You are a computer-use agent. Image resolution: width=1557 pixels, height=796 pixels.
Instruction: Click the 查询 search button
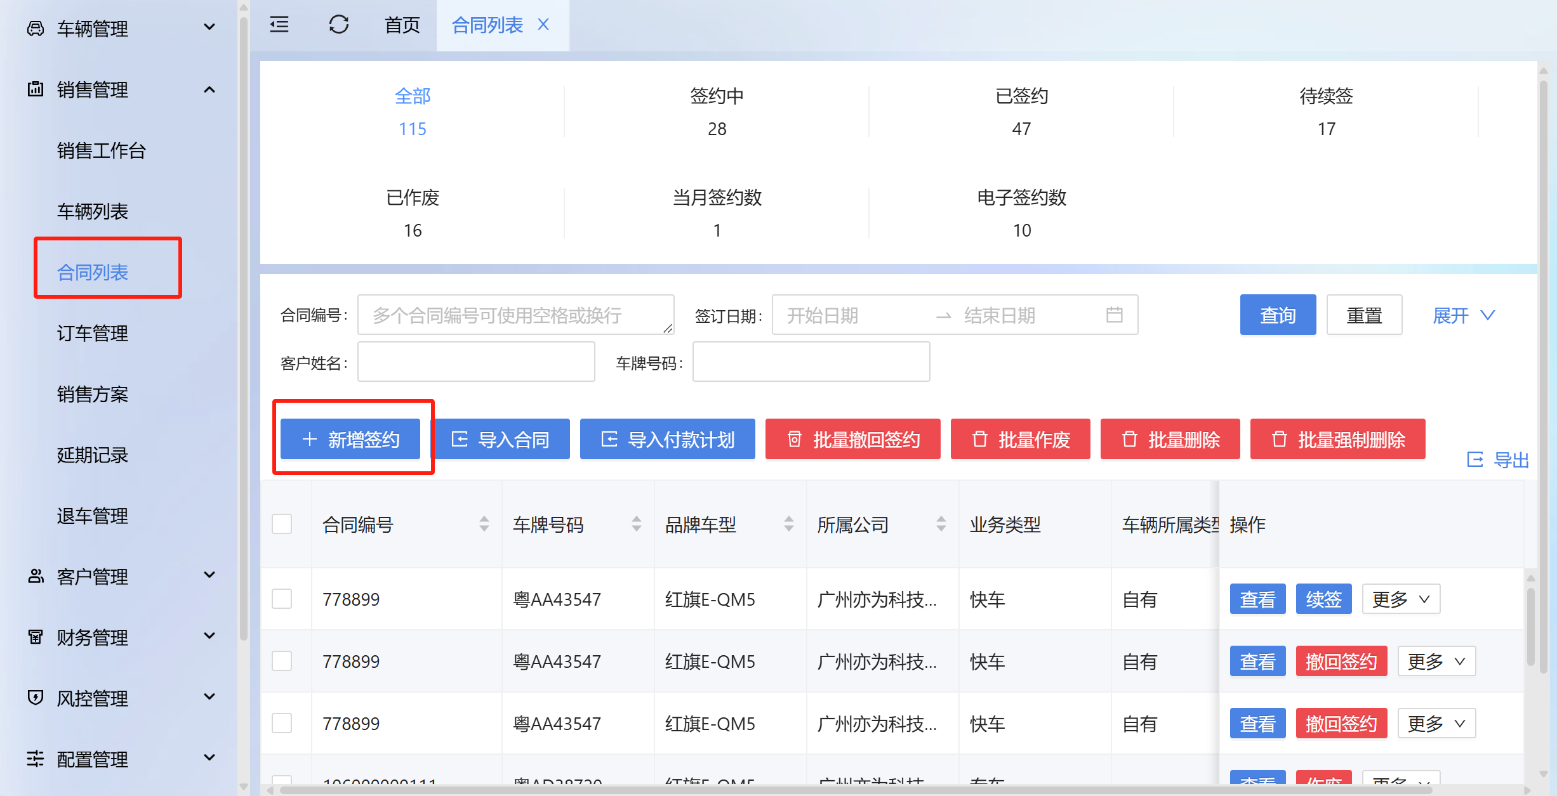click(x=1277, y=315)
